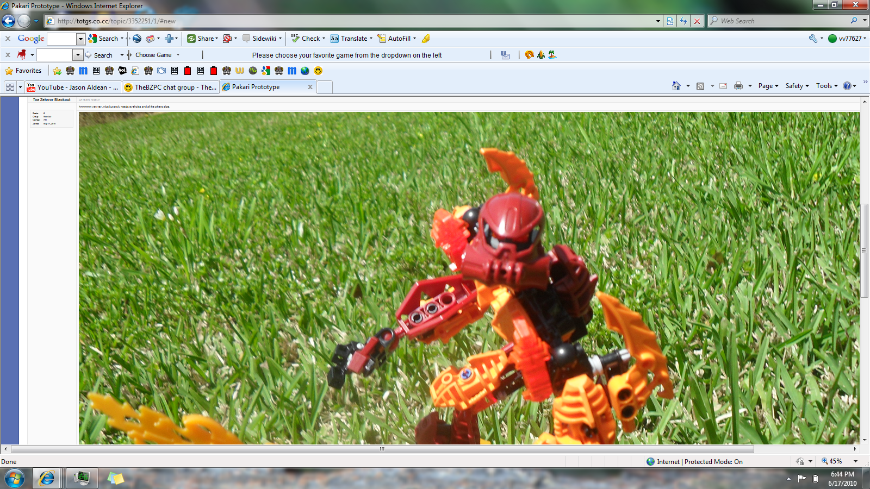870x489 pixels.
Task: Open Sidewiki from the Google toolbar
Action: pos(259,39)
